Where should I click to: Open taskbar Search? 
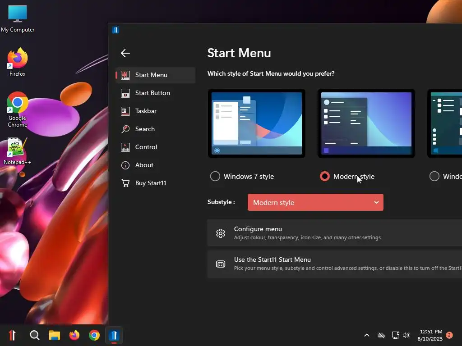[34, 335]
